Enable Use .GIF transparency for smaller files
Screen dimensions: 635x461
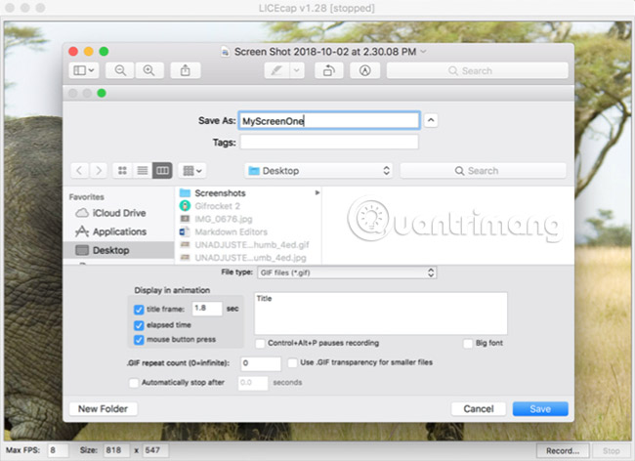pyautogui.click(x=292, y=362)
